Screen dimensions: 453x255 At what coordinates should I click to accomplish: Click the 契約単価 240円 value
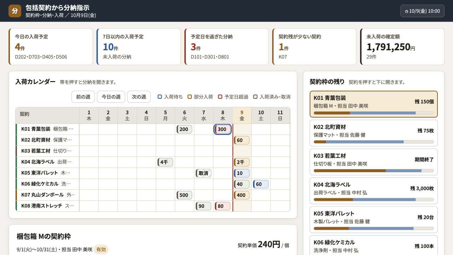[x=263, y=244]
